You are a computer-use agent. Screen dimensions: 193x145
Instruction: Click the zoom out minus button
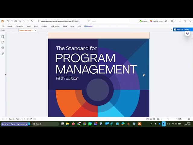pyautogui.click(x=160, y=119)
